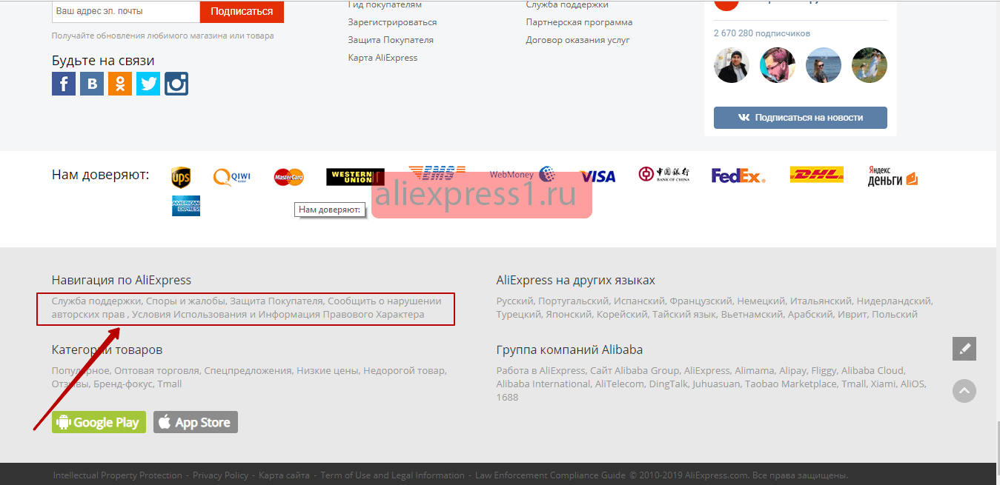Open Условия Использования и Информация Правового Характера
Image resolution: width=1000 pixels, height=485 pixels.
tap(278, 314)
